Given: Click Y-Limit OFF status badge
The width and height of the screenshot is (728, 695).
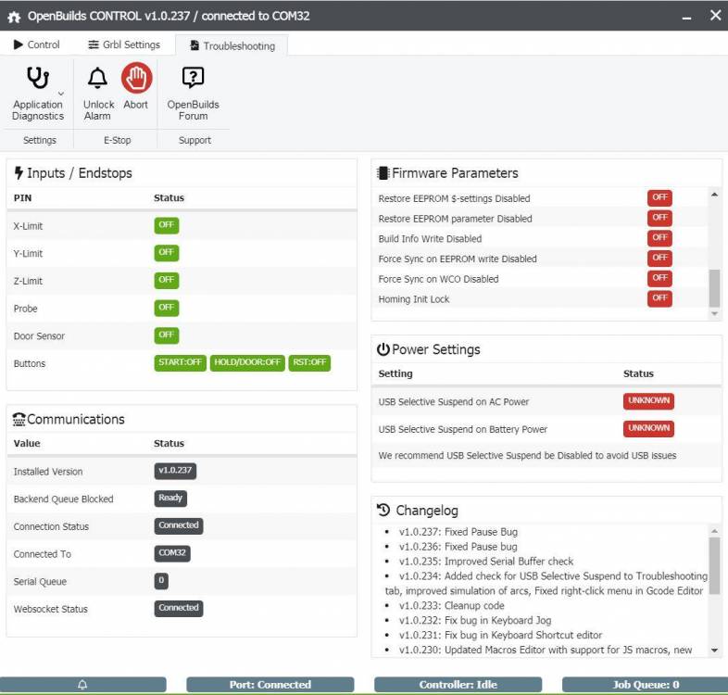Looking at the screenshot, I should pos(166,253).
